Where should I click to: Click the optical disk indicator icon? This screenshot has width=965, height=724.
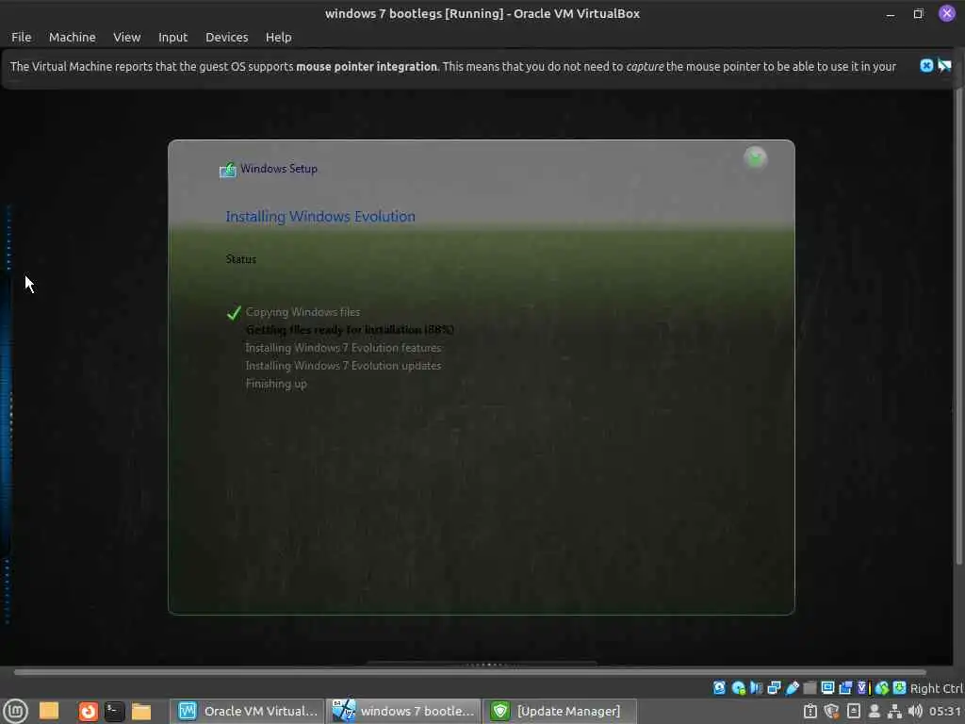tap(739, 687)
